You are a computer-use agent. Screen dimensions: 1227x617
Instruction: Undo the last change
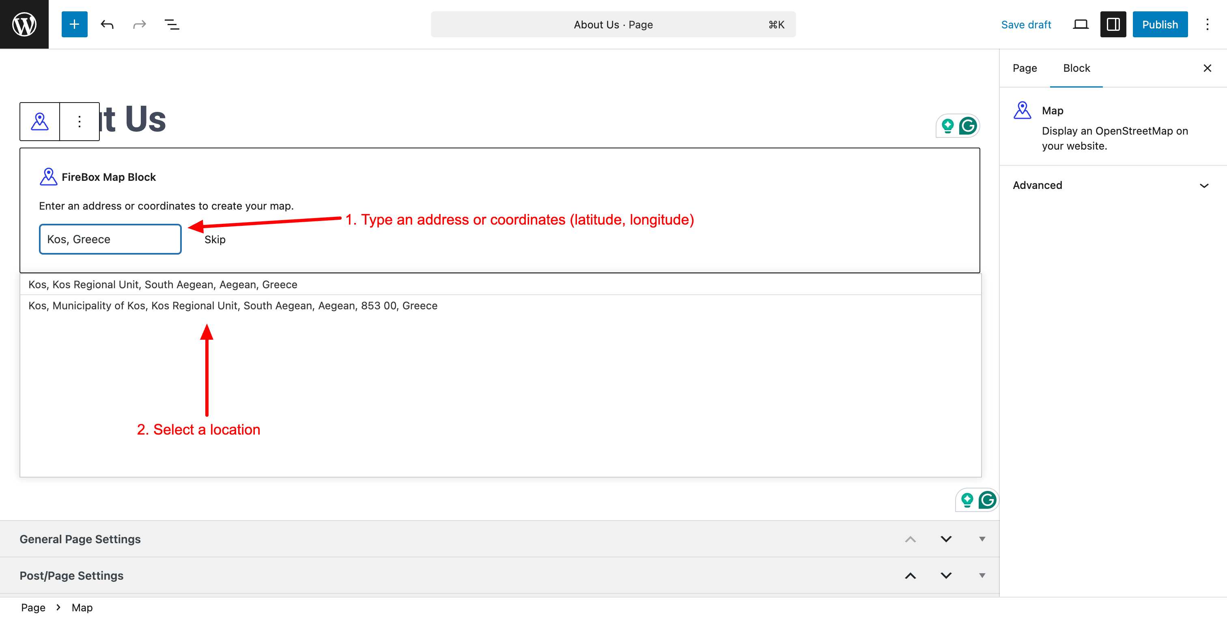pyautogui.click(x=107, y=24)
